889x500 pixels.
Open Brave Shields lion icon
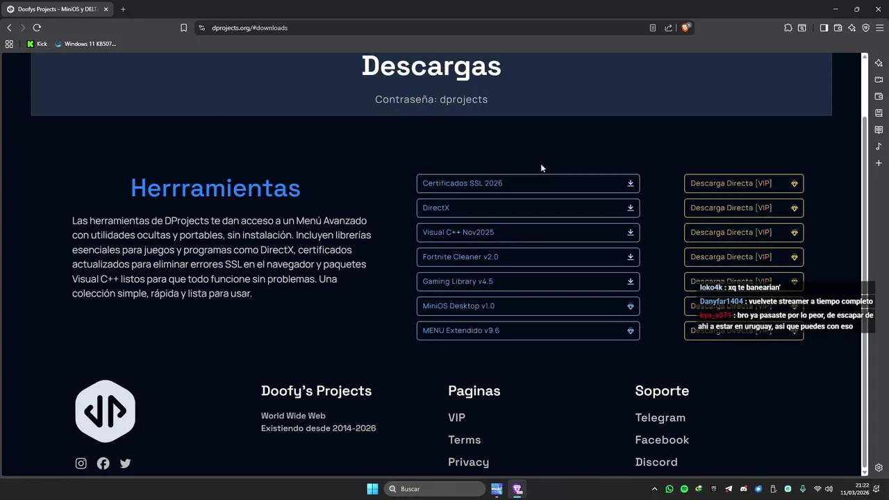tap(686, 28)
